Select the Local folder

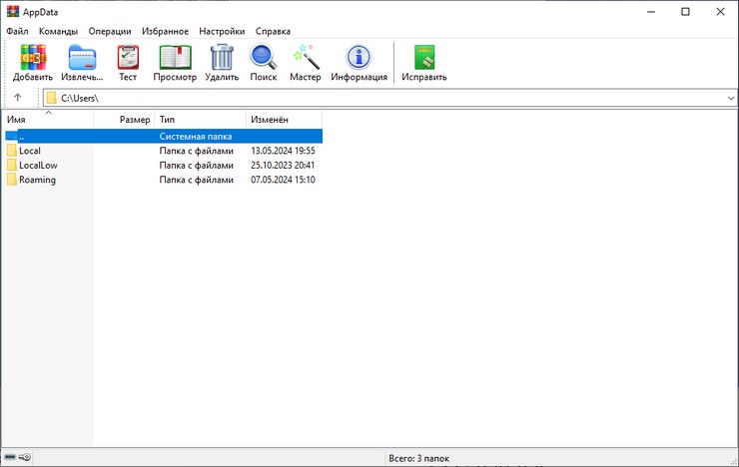(30, 151)
